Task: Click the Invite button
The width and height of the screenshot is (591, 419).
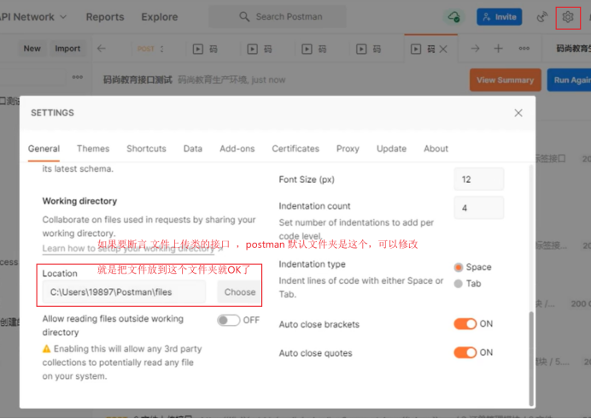Action: tap(499, 17)
